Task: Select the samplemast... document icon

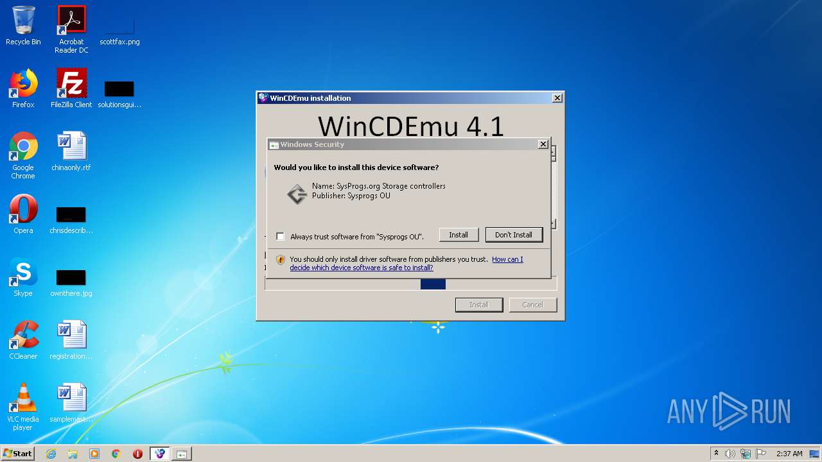Action: [x=71, y=403]
